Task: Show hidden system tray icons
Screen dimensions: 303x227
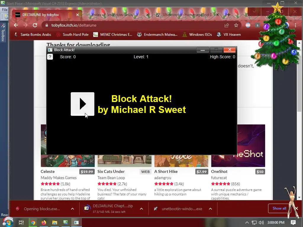Action: [247, 222]
